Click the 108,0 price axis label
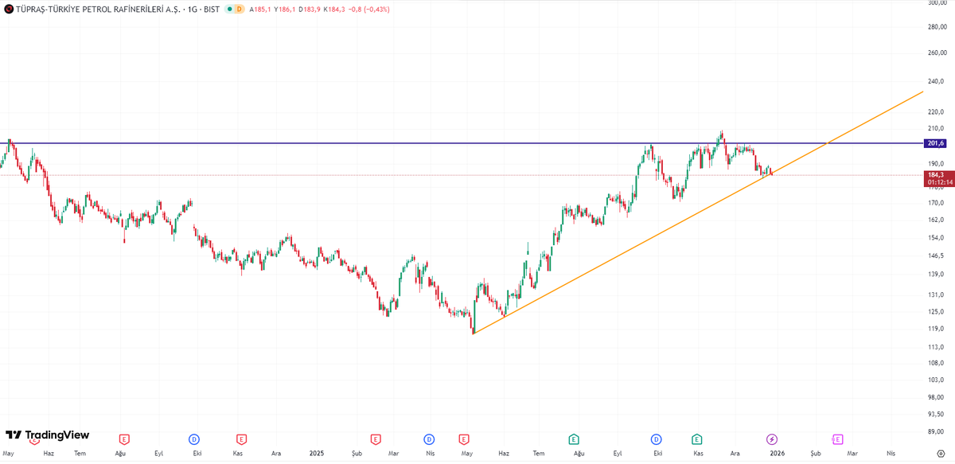This screenshot has height=464, width=955. 935,363
